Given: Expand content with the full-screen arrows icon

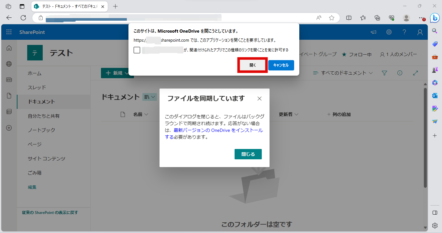Looking at the screenshot, I should (x=416, y=73).
